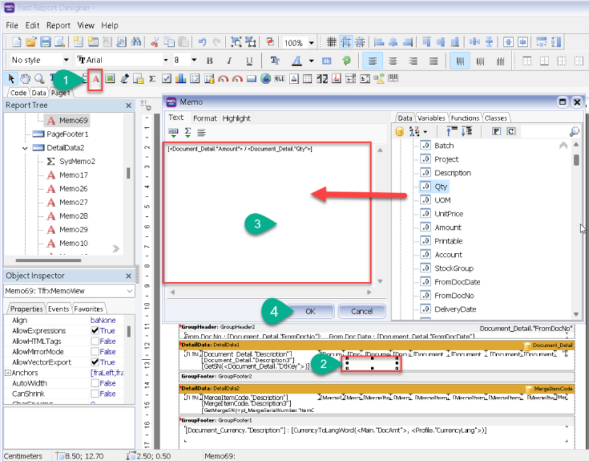Collapse the DetailData2 tree node

[25, 148]
